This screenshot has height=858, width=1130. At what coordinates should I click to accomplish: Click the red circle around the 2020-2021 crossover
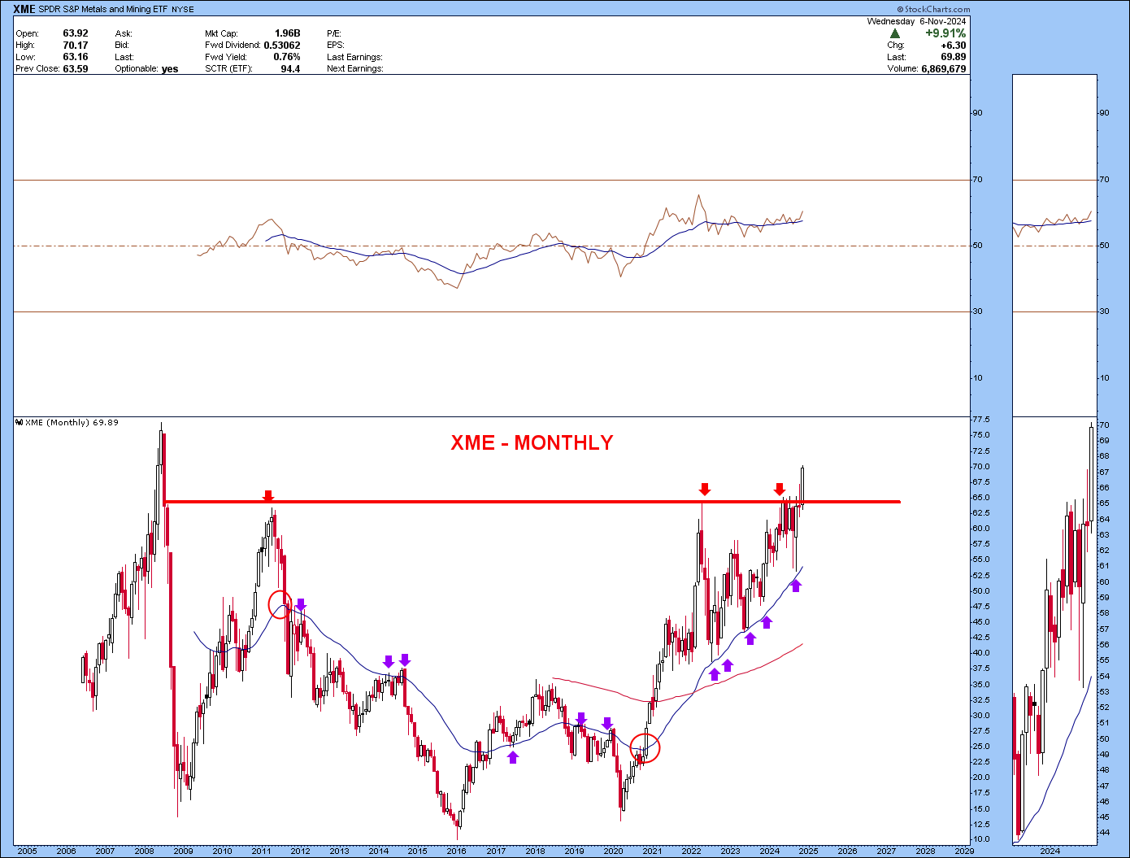coord(645,747)
